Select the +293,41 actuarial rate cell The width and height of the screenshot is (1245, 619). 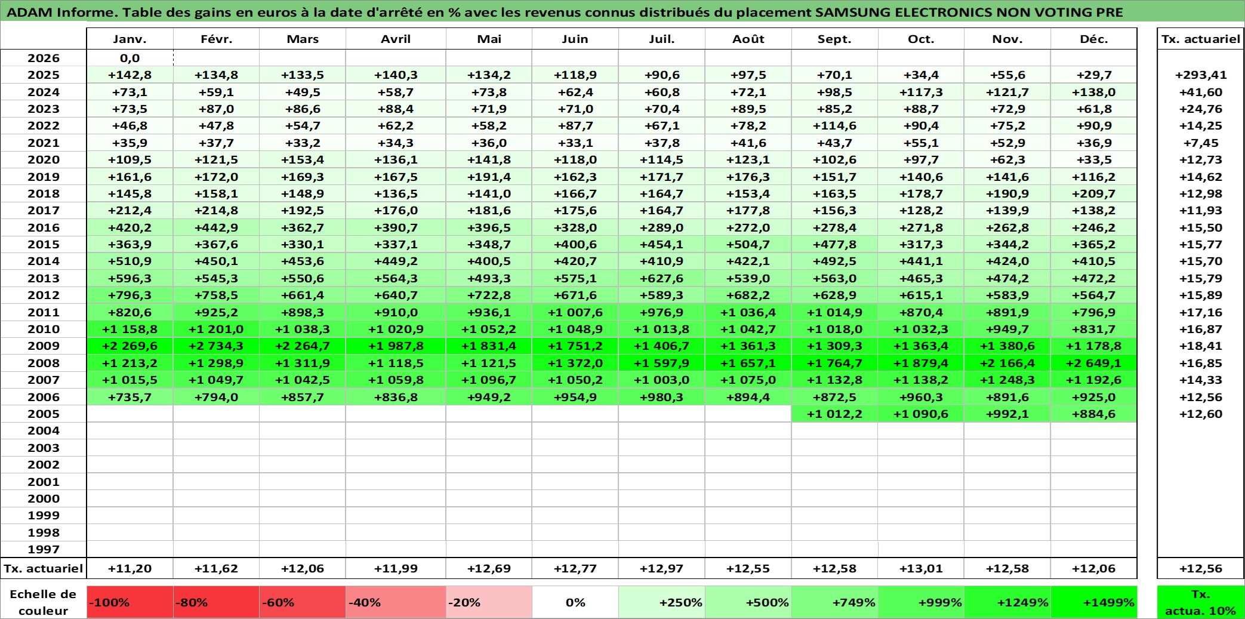1201,75
